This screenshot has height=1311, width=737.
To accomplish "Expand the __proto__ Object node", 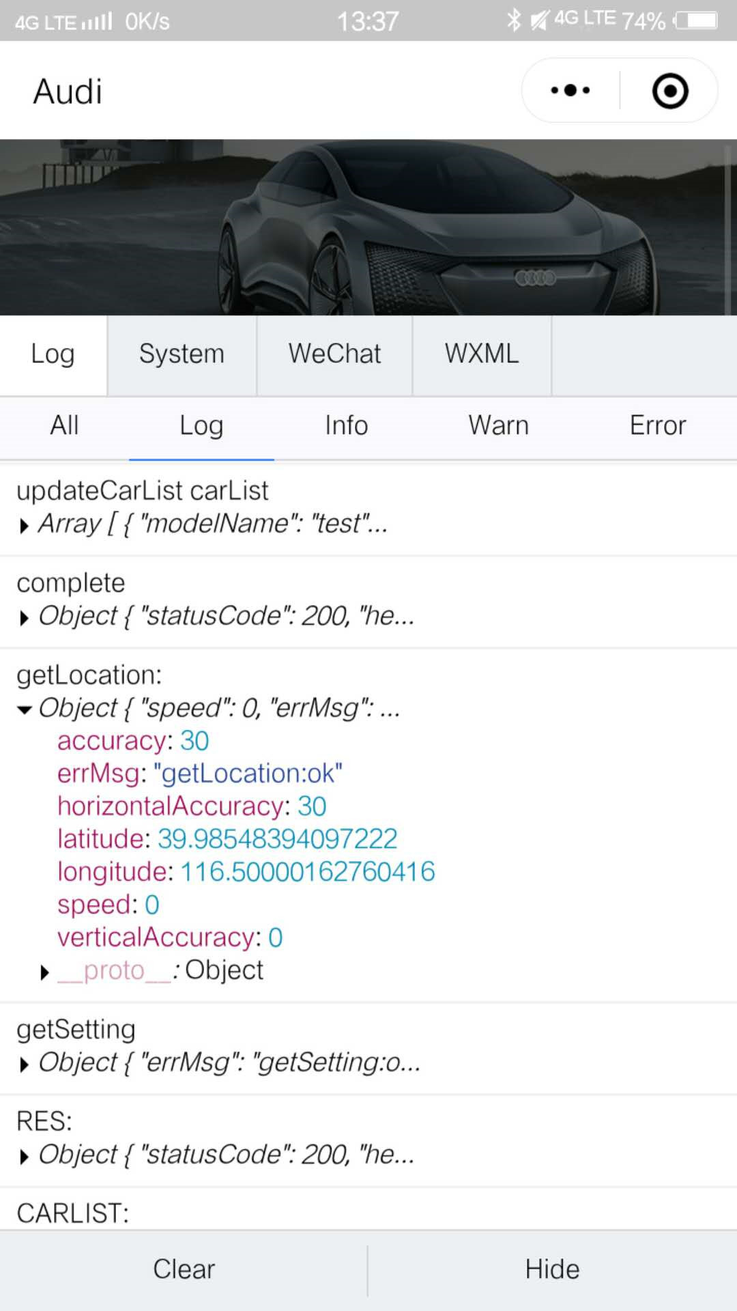I will (45, 972).
